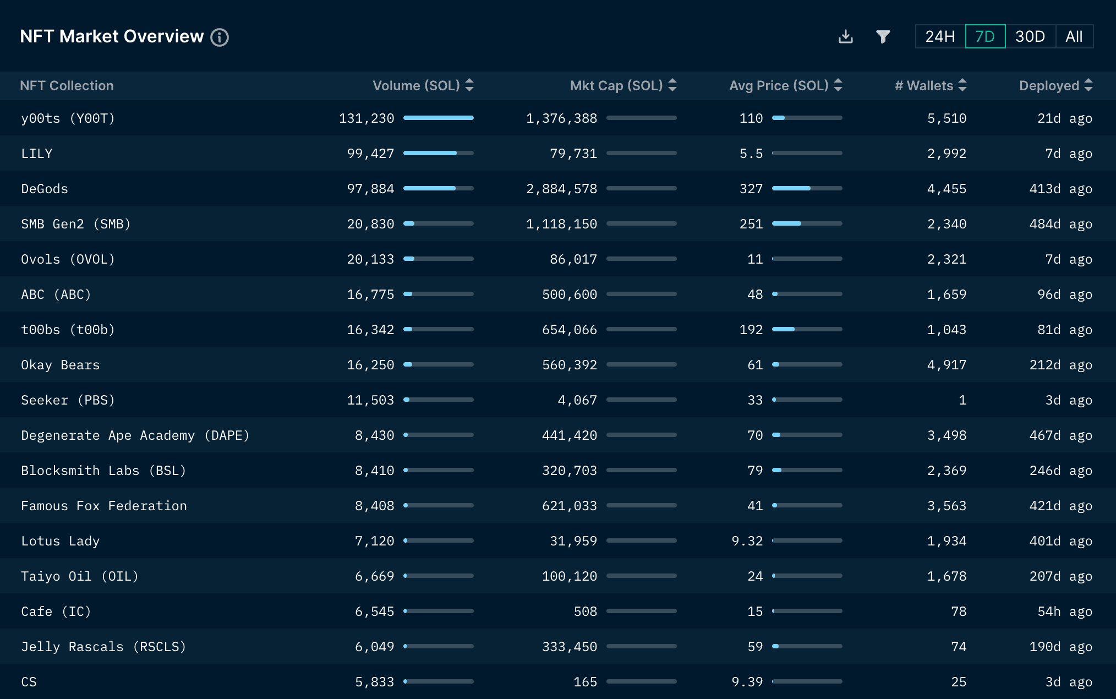Sort by Volume (SOL) arrows icon
The width and height of the screenshot is (1116, 699).
(469, 85)
